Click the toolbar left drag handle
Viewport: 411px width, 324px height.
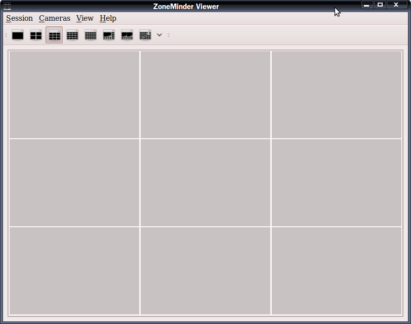point(6,35)
